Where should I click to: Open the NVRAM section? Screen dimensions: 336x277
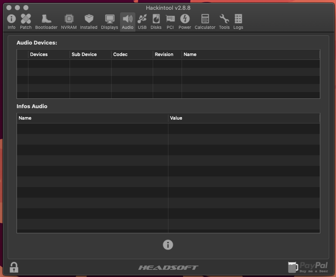pos(69,22)
